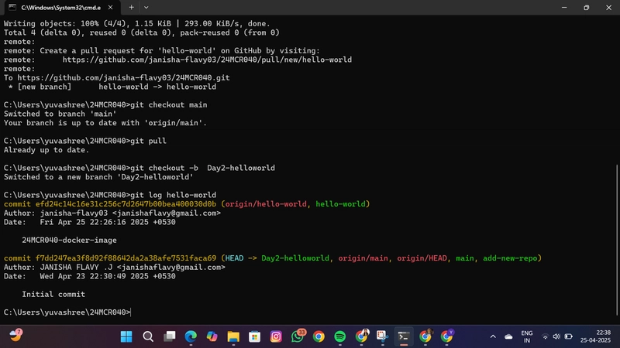620x348 pixels.
Task: Click the 24MCR040.git repository URL
Action: pos(123,78)
